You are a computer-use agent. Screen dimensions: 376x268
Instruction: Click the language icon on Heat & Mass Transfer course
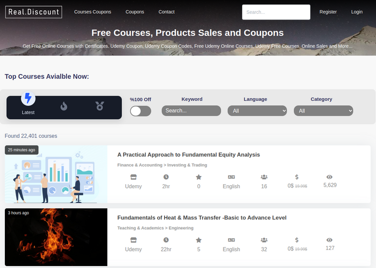tap(232, 240)
